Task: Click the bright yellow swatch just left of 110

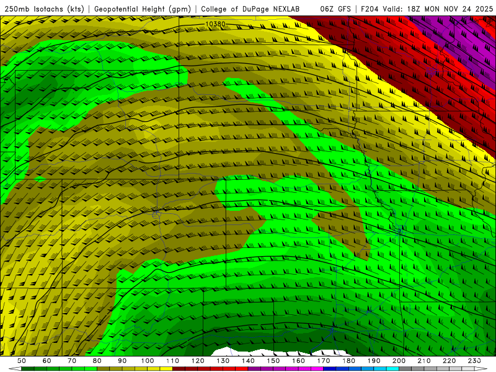Action: [166, 369]
